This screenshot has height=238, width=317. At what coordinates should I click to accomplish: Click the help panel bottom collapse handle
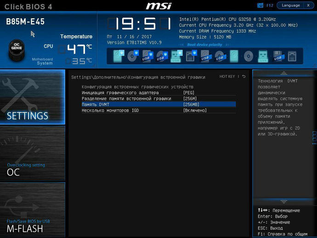tap(283, 202)
